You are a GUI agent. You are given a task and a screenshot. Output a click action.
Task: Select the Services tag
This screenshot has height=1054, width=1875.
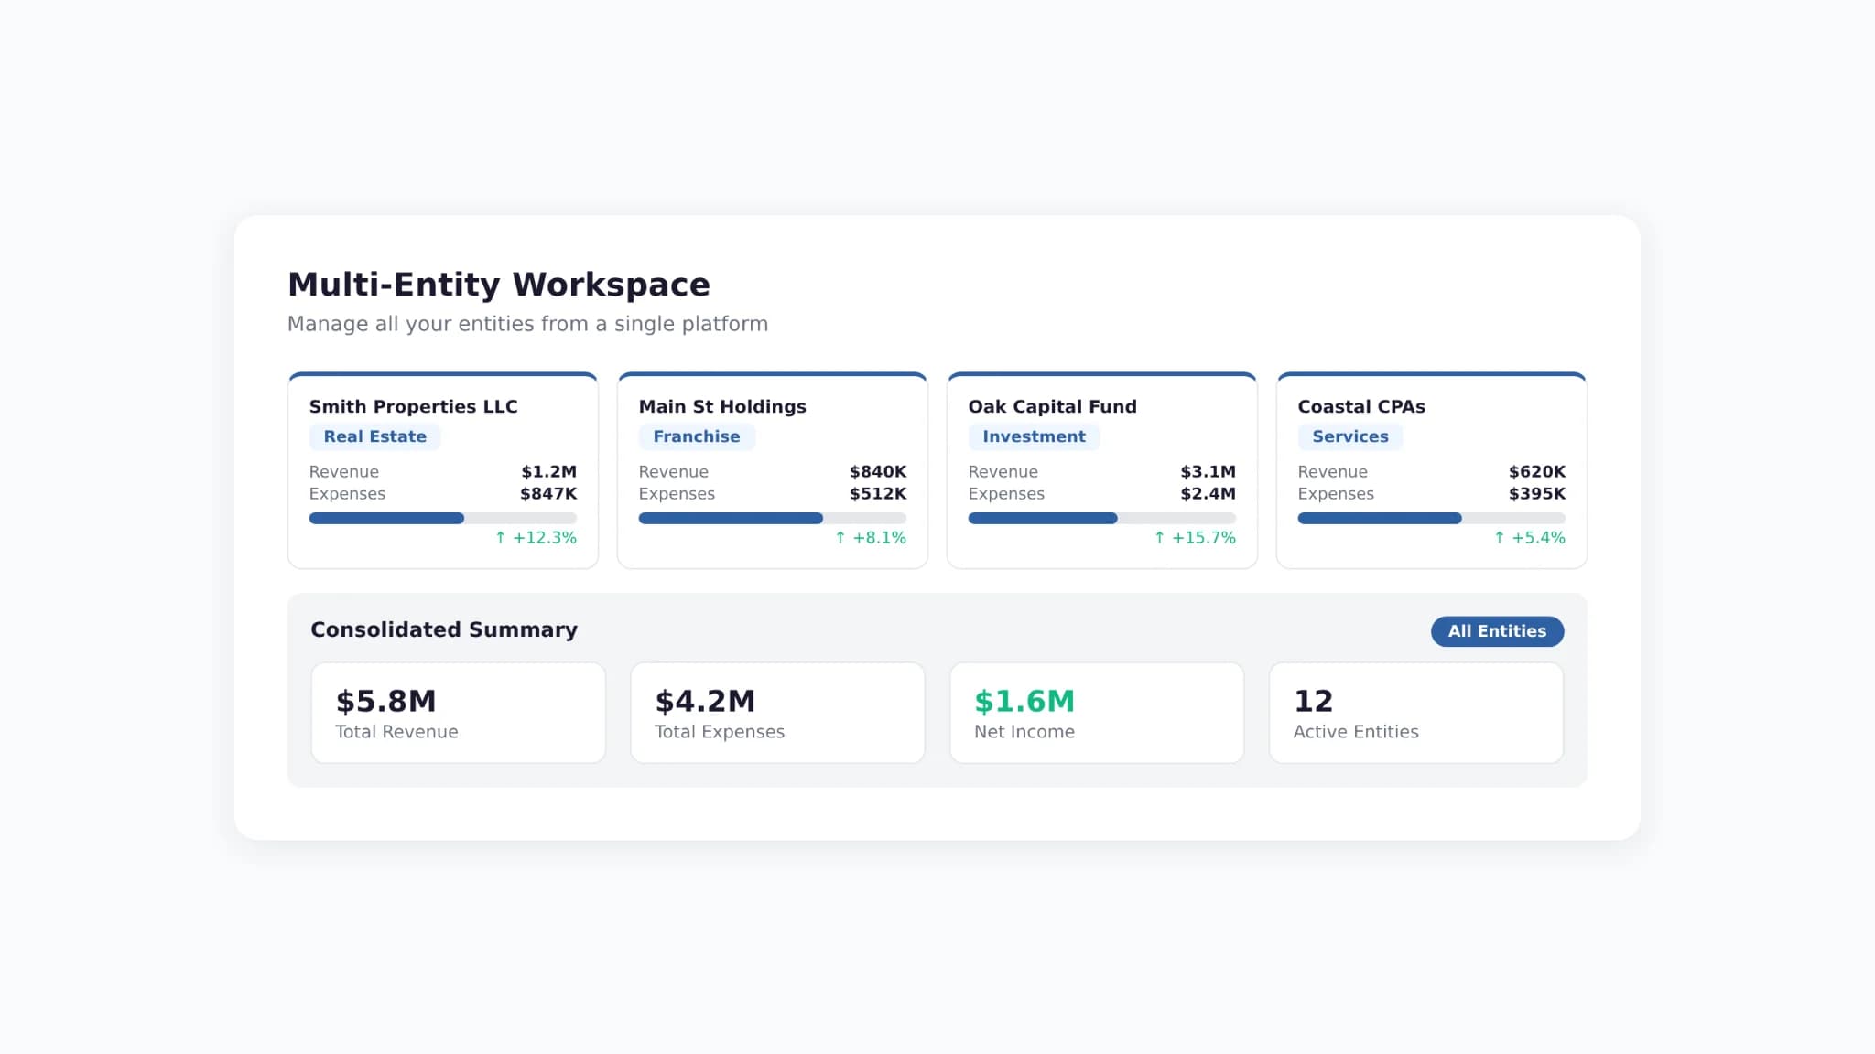1350,436
